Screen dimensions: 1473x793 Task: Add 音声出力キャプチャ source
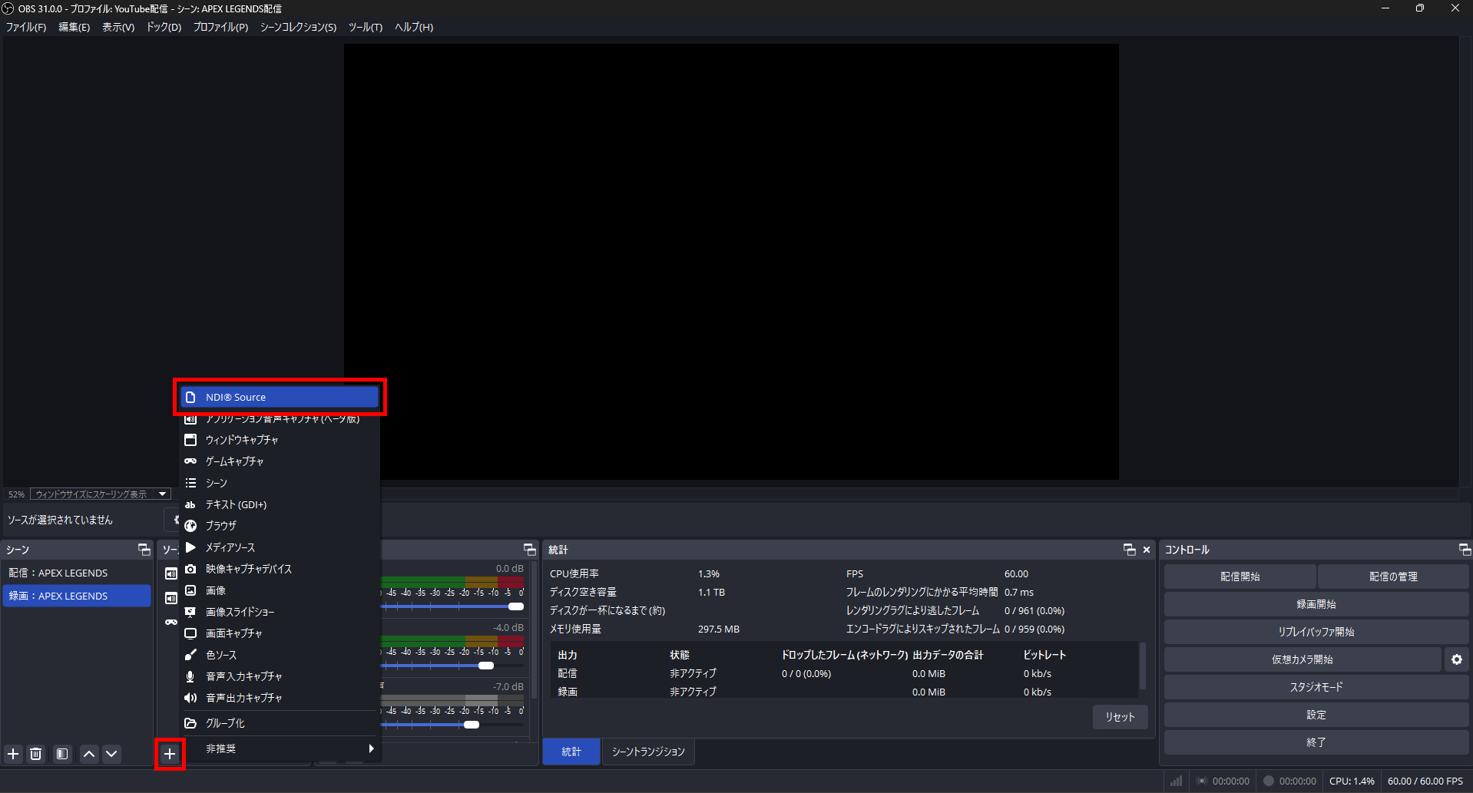coord(280,698)
